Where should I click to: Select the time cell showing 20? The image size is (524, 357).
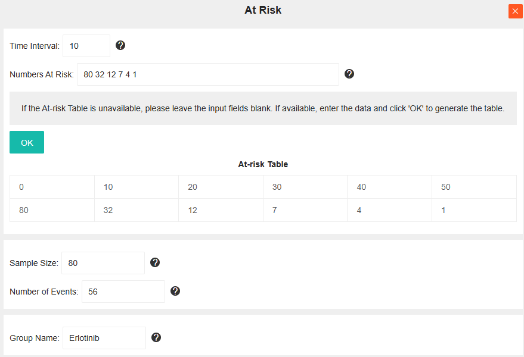(x=221, y=187)
